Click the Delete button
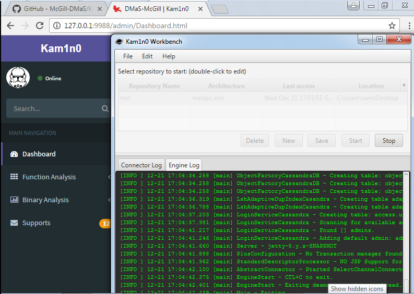This screenshot has width=414, height=294. tap(255, 141)
